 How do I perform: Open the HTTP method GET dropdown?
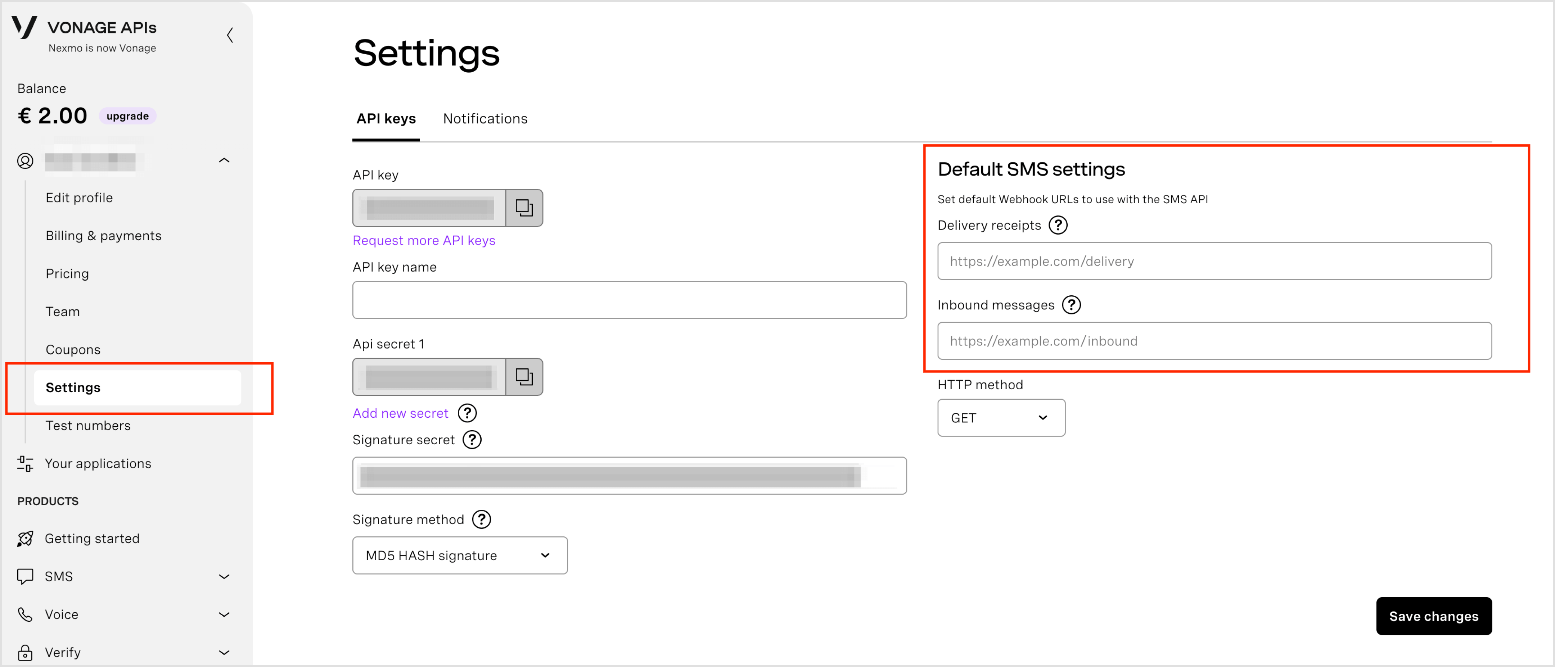tap(1000, 417)
